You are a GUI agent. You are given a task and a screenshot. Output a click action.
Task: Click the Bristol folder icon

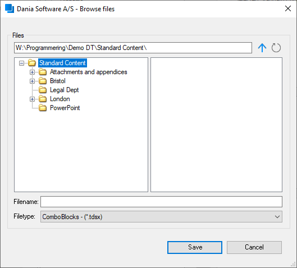[x=43, y=81]
